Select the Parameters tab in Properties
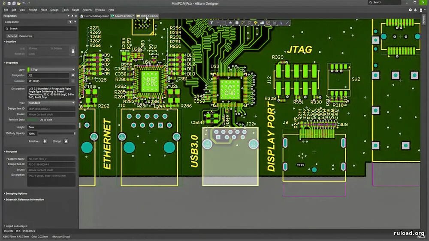 (25, 36)
